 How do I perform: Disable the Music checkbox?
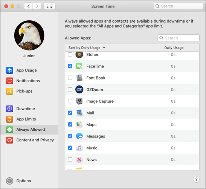(70, 148)
